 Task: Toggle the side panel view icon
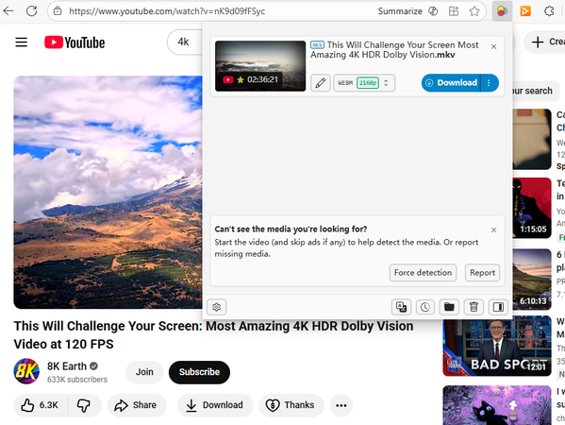498,307
